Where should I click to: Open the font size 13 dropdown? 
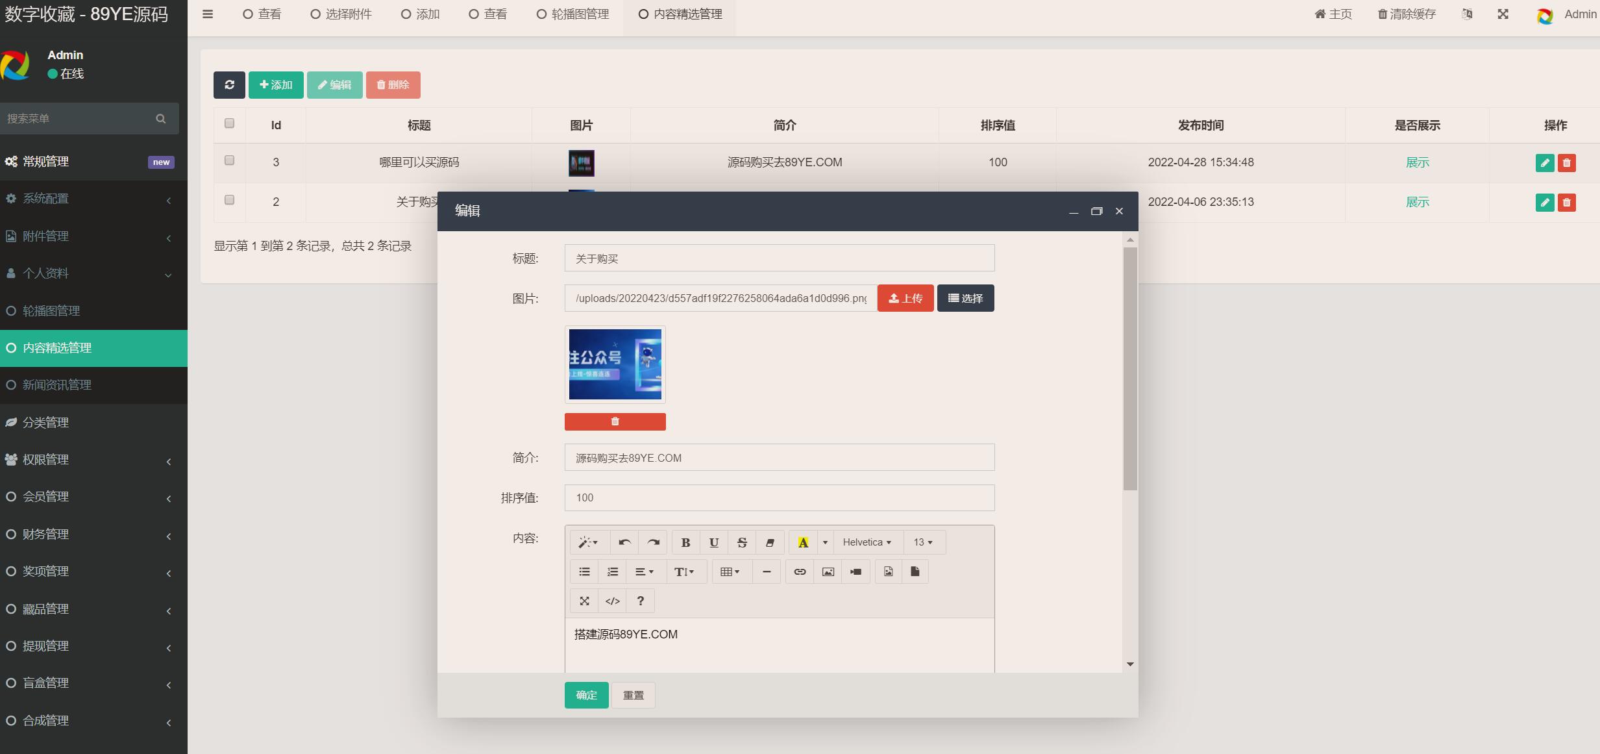tap(923, 542)
